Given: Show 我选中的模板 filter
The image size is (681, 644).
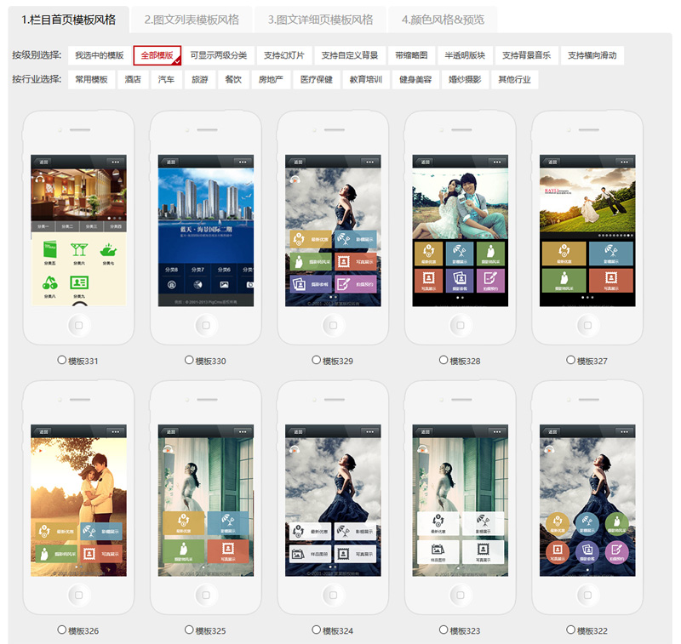Looking at the screenshot, I should click(99, 55).
